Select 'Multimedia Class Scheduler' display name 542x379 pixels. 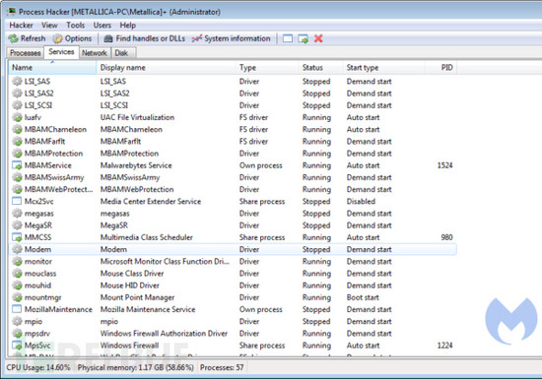click(147, 237)
